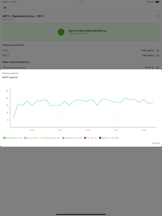Click the 14:00 x-axis label
Viewport: 162px width, 216px height.
[x=88, y=130]
